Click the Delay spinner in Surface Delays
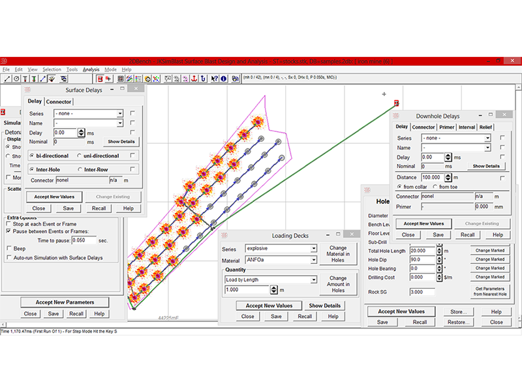This screenshot has height=392, width=522. point(81,133)
